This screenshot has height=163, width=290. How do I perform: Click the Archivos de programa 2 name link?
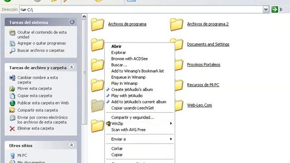208,24
